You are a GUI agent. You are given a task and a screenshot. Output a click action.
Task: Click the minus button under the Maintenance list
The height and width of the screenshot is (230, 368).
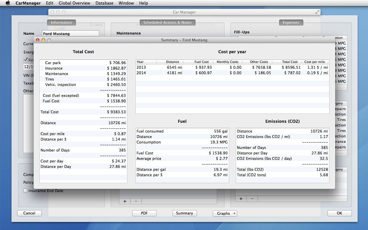136,201
